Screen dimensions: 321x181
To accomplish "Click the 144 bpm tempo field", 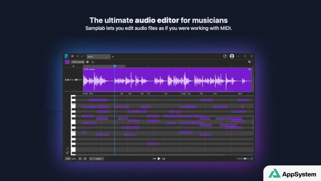I will point(68,159).
